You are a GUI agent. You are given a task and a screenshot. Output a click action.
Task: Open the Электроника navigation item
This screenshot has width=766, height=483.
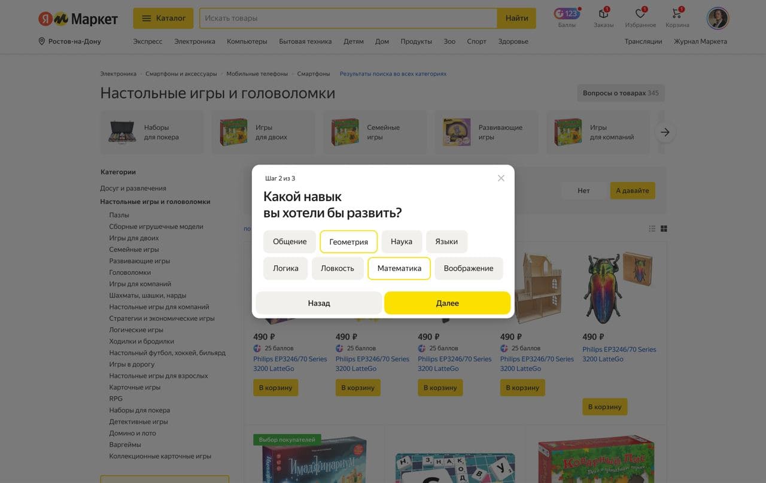(194, 41)
